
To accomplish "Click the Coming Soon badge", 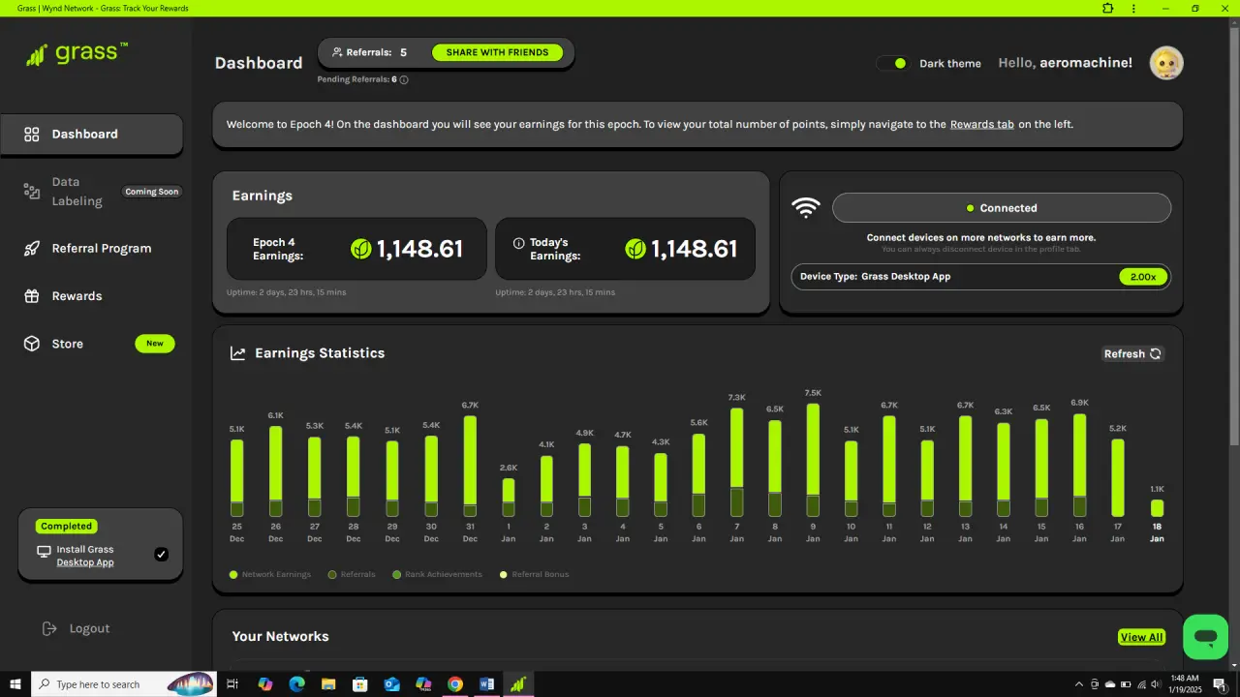I will (x=152, y=192).
